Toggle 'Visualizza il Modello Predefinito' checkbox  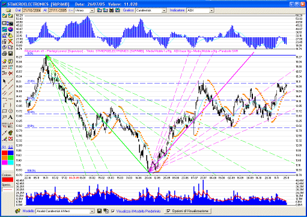click(113, 211)
